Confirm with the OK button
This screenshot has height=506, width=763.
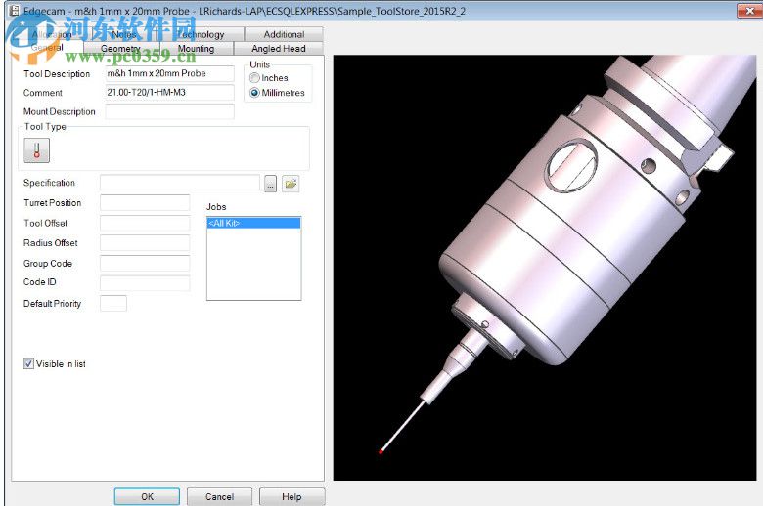pyautogui.click(x=147, y=497)
